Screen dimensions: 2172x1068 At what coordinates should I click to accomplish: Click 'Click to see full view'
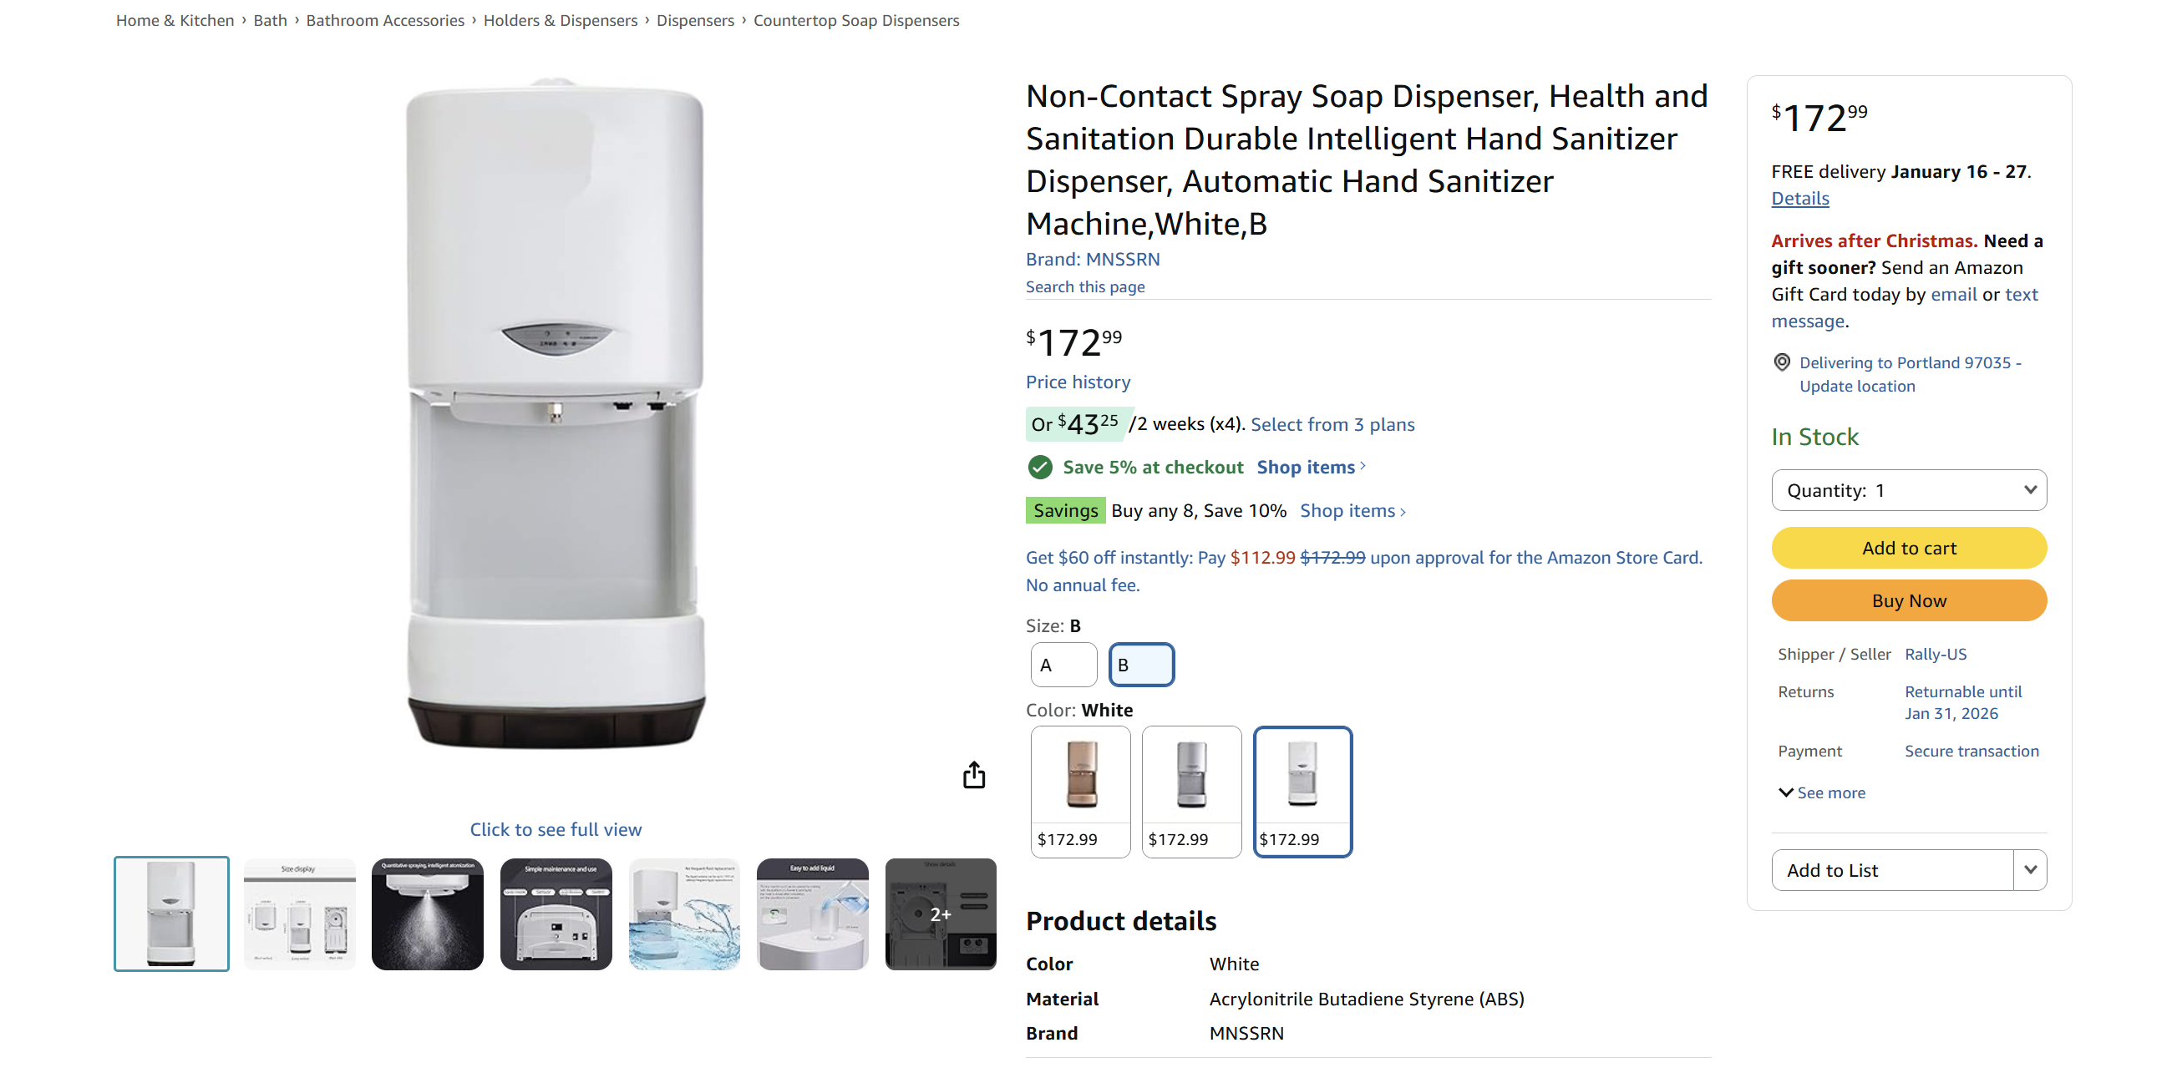point(555,828)
